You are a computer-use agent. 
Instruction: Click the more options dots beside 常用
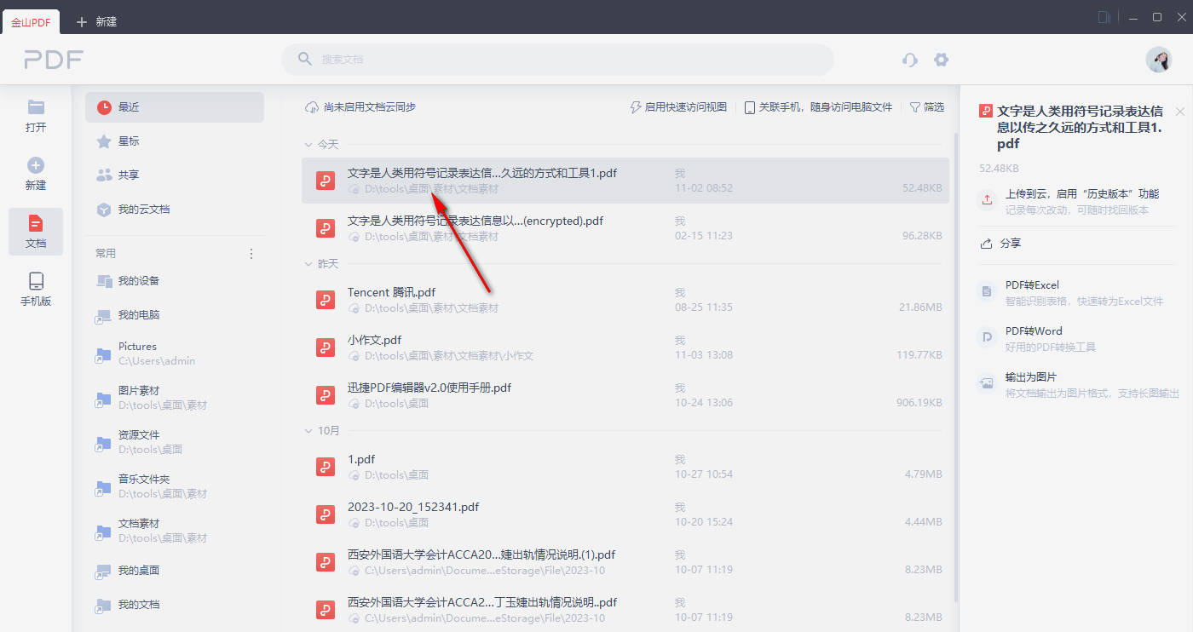[x=251, y=254]
